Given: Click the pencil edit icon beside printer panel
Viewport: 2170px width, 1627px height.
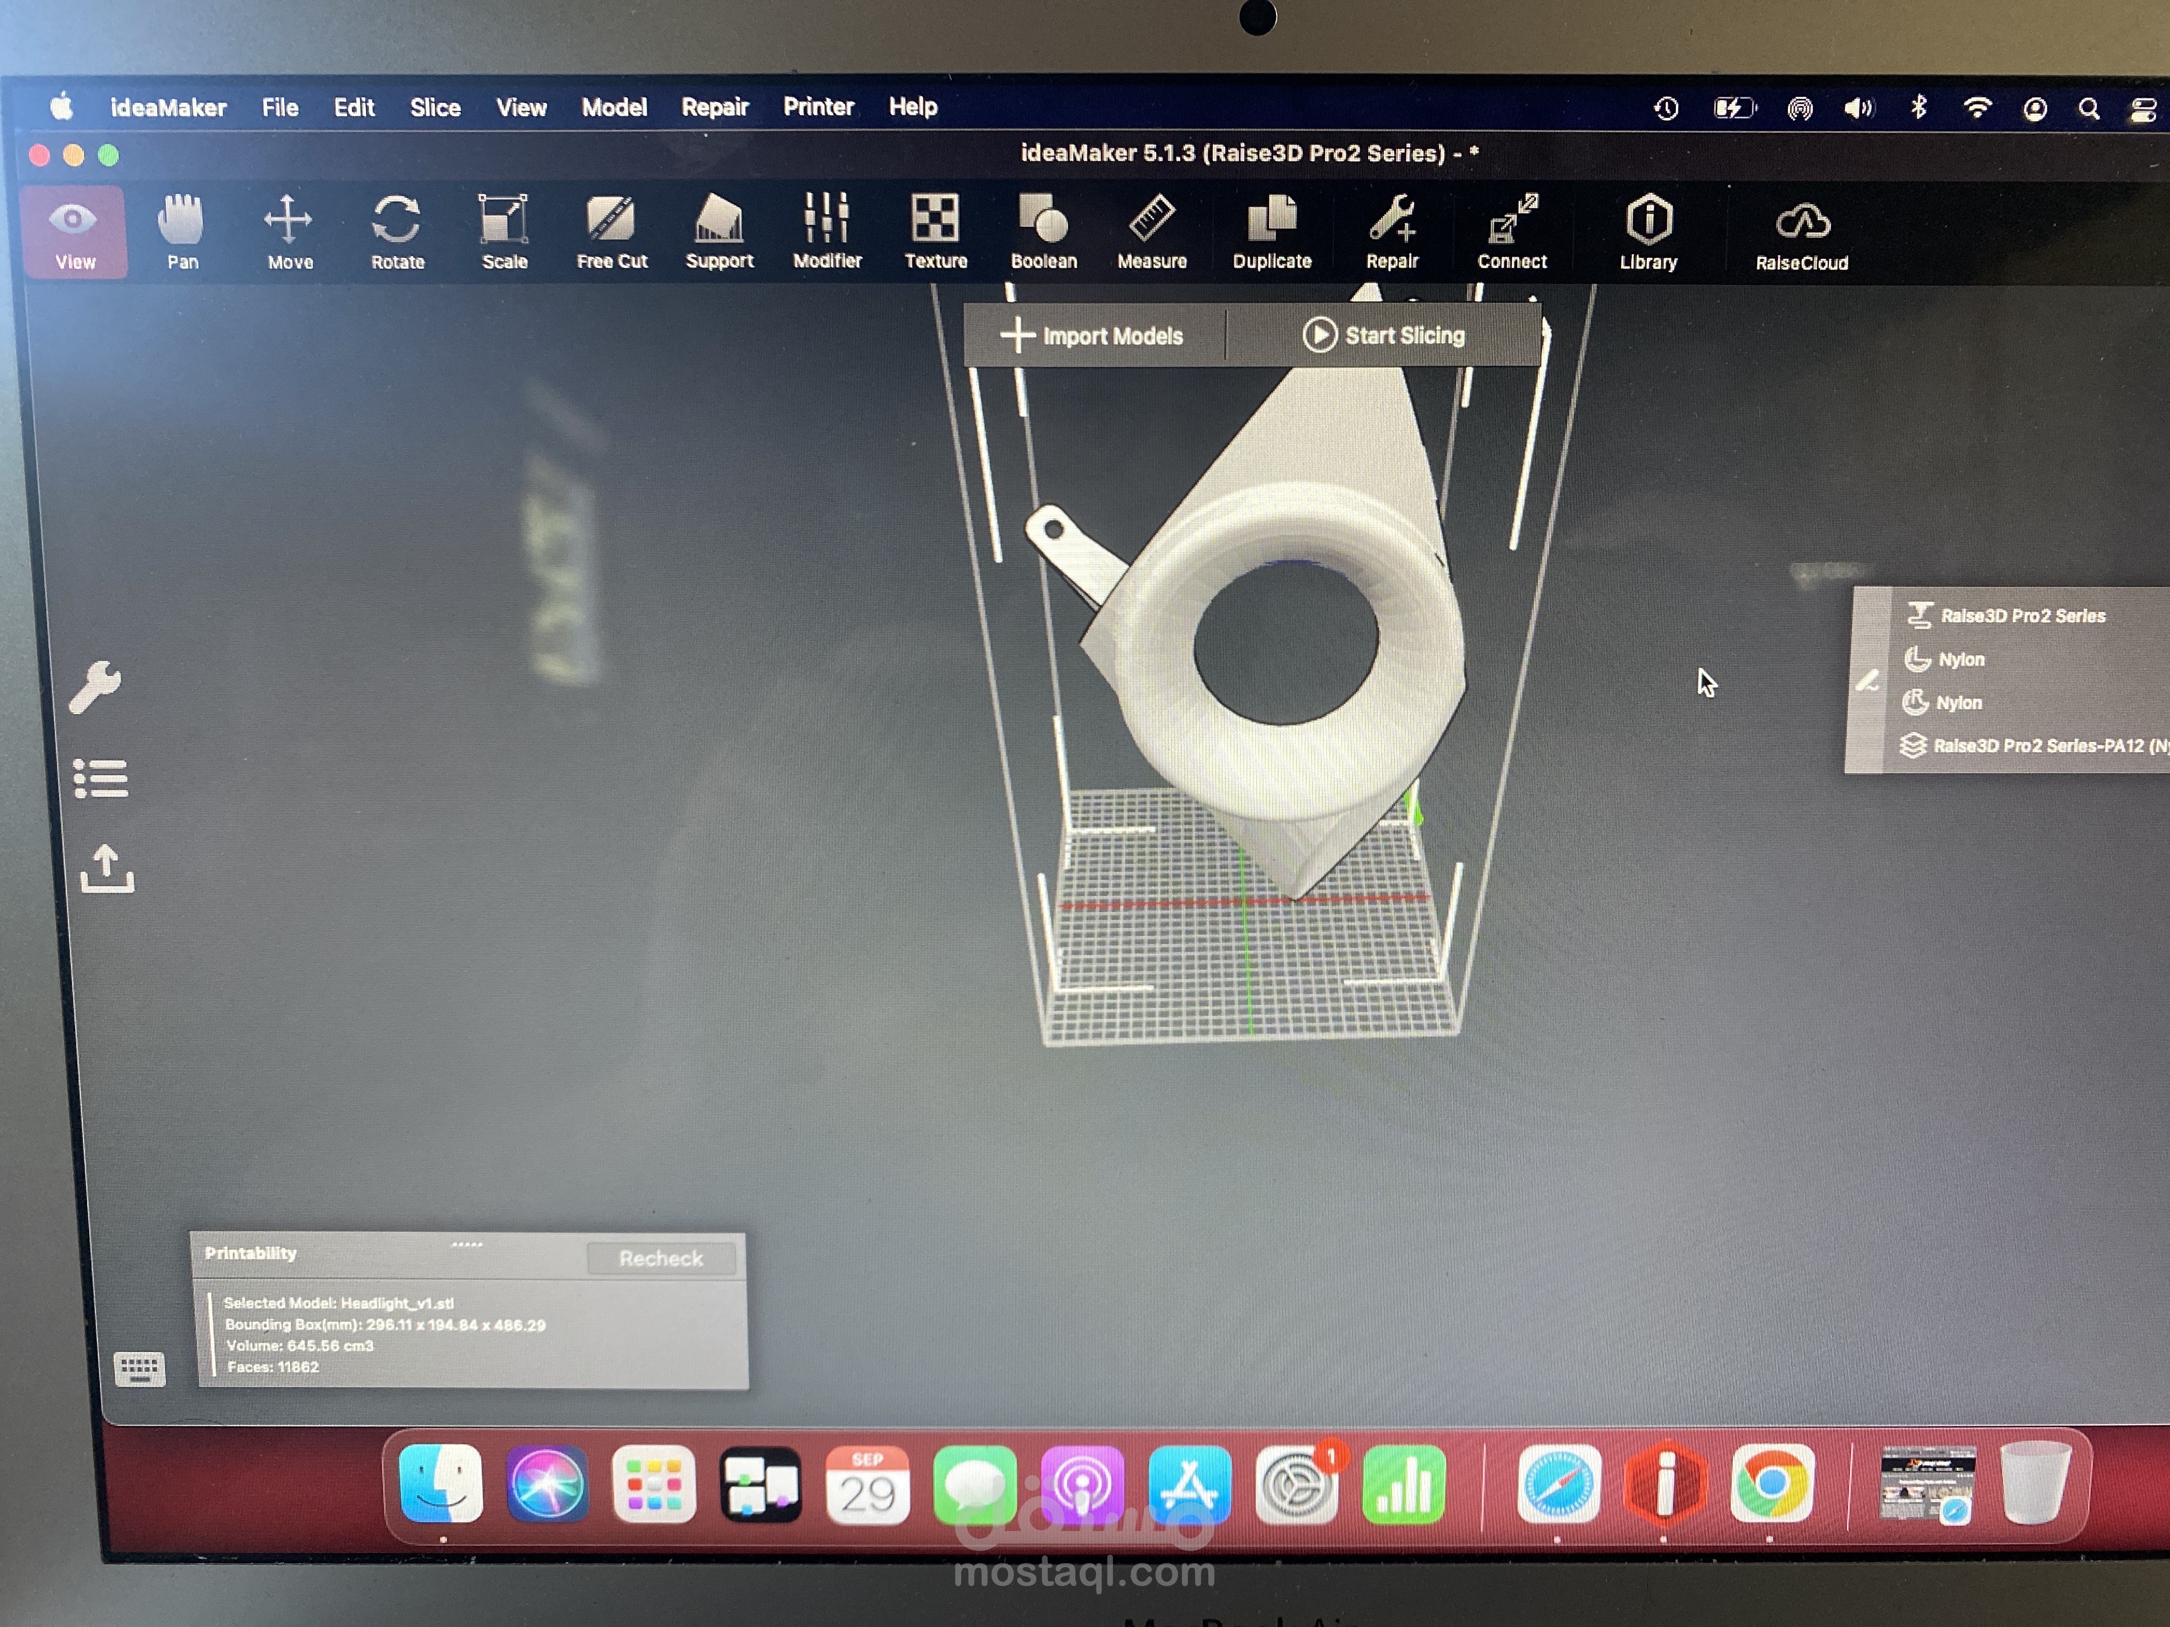Looking at the screenshot, I should (1867, 680).
